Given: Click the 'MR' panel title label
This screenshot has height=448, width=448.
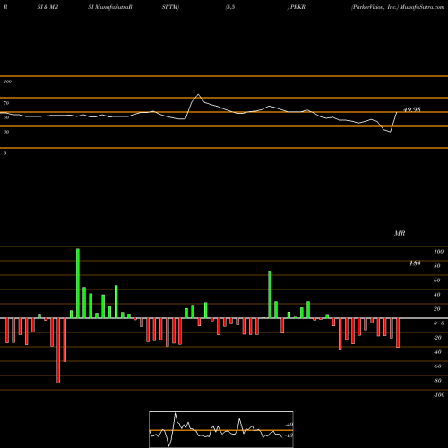Looking at the screenshot, I should click(x=400, y=233).
